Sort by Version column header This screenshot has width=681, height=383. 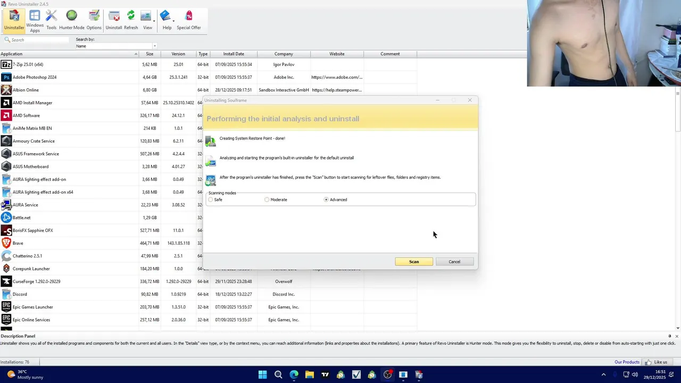(178, 54)
